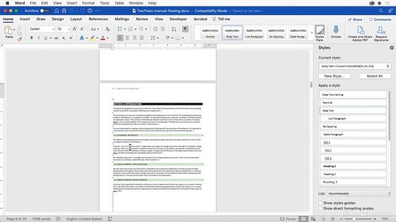Toggle Italic formatting
Image resolution: width=396 pixels, height=222 pixels.
click(38, 38)
